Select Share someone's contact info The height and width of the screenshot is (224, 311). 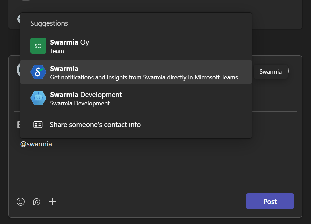pyautogui.click(x=95, y=125)
